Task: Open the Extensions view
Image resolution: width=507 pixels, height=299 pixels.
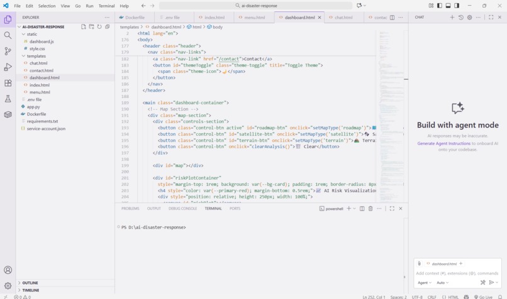Action: [x=8, y=83]
